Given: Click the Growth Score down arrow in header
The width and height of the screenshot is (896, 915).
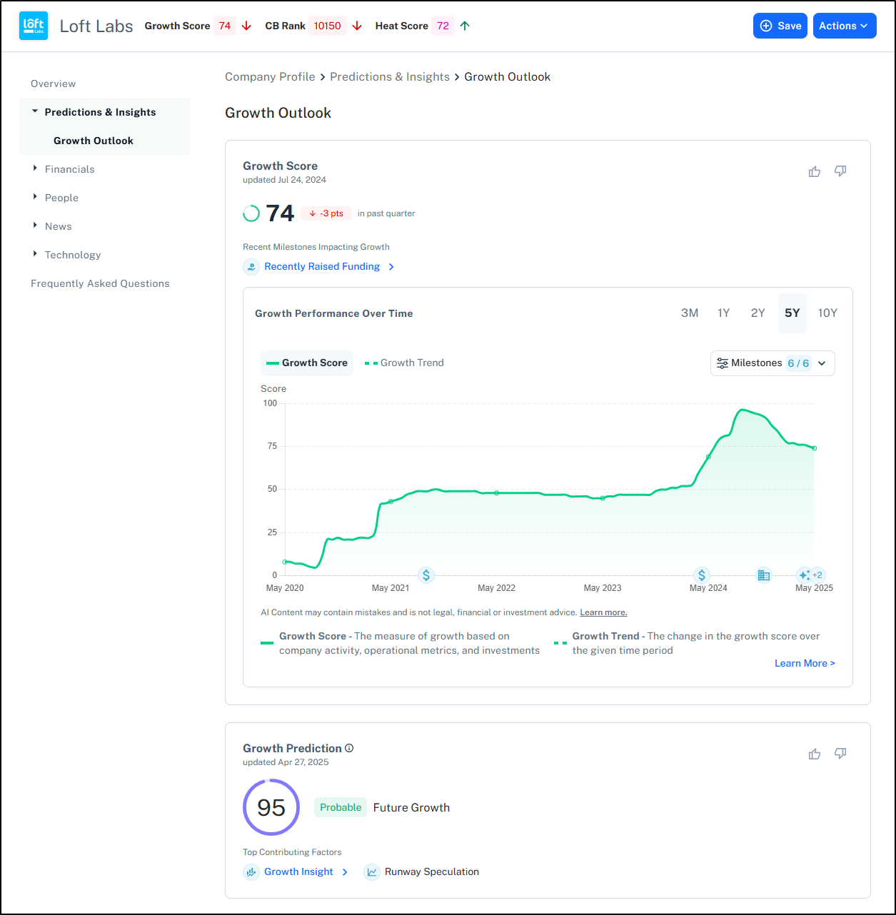Looking at the screenshot, I should click(247, 26).
